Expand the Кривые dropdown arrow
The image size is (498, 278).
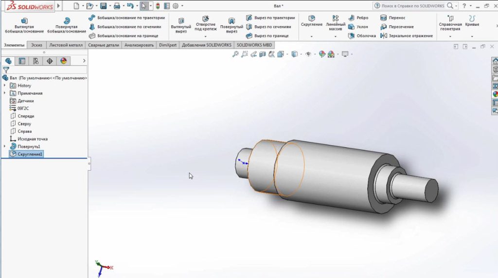472,36
